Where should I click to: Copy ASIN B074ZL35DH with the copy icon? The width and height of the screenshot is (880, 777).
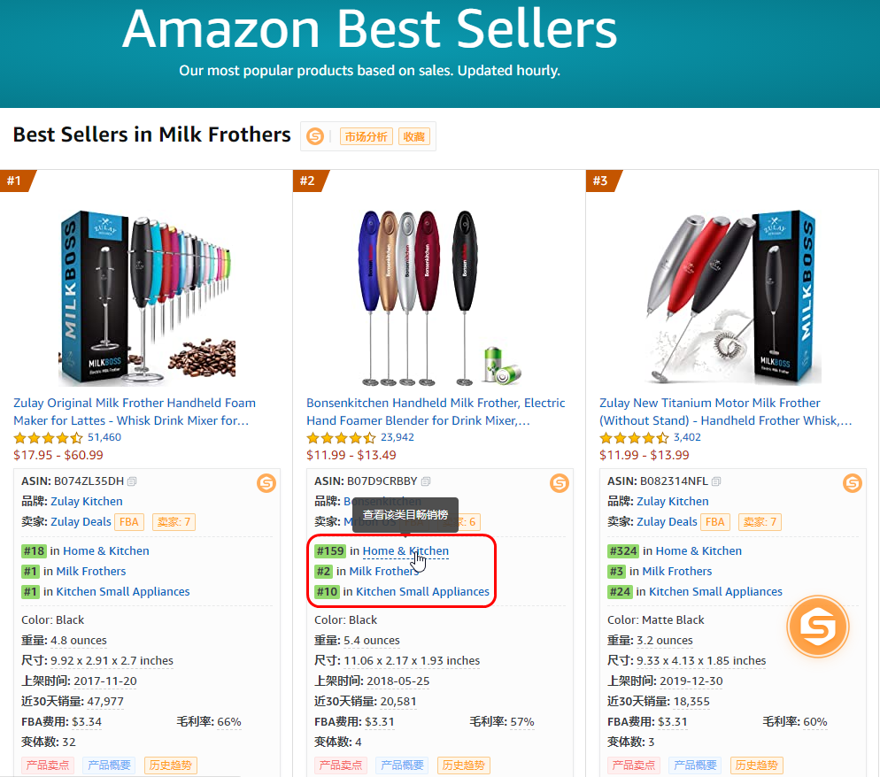[132, 481]
